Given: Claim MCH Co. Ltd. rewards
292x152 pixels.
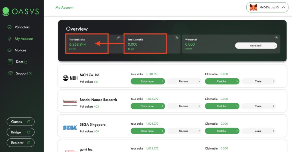Looking at the screenshot, I should [x=259, y=81].
